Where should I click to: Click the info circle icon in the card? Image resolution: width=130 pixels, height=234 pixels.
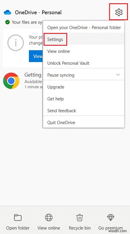[16, 43]
